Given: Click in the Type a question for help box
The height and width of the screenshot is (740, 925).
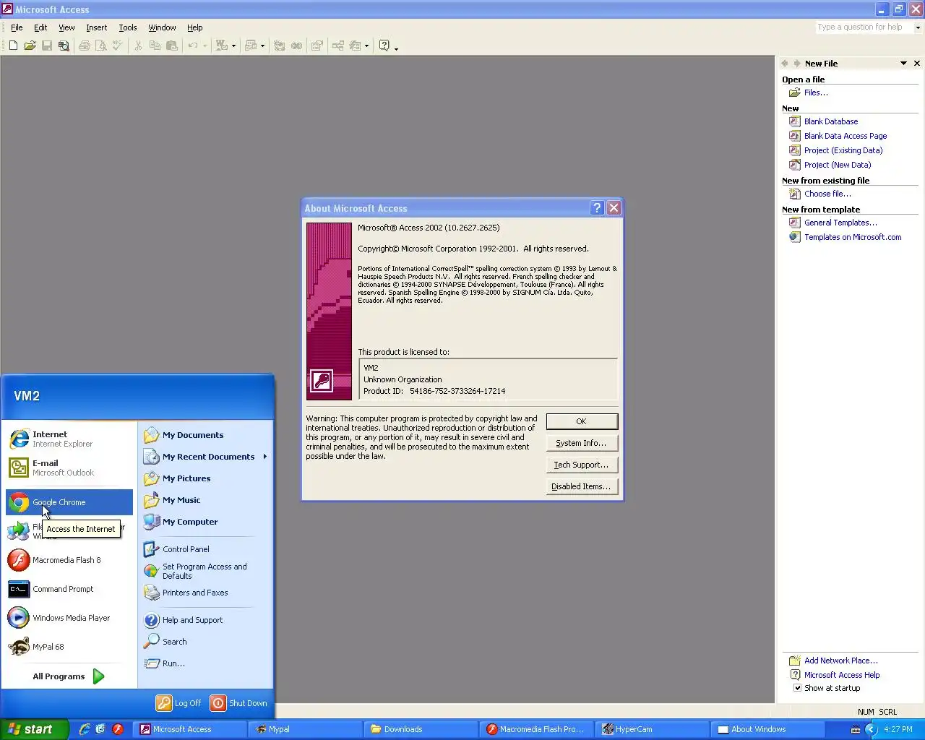Looking at the screenshot, I should (864, 27).
